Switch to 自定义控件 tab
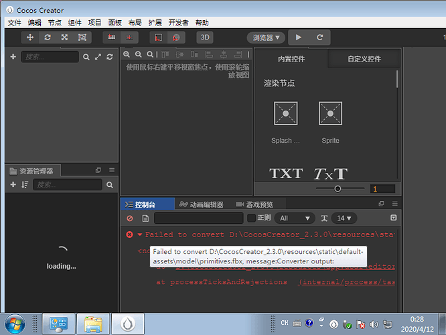The width and height of the screenshot is (446, 335). tap(364, 59)
